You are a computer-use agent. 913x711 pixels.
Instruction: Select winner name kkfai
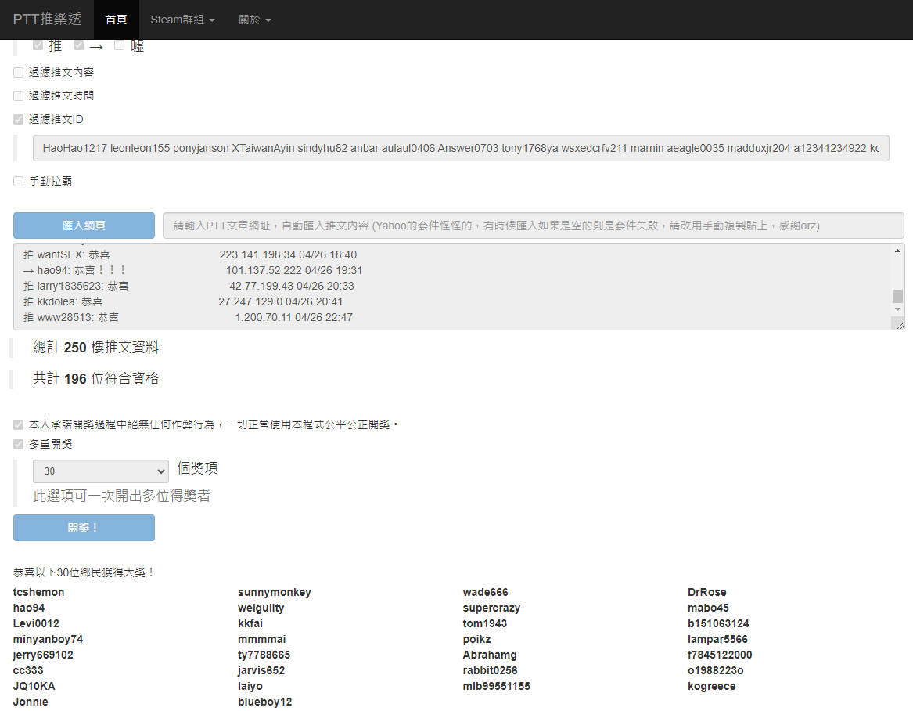[x=250, y=623]
